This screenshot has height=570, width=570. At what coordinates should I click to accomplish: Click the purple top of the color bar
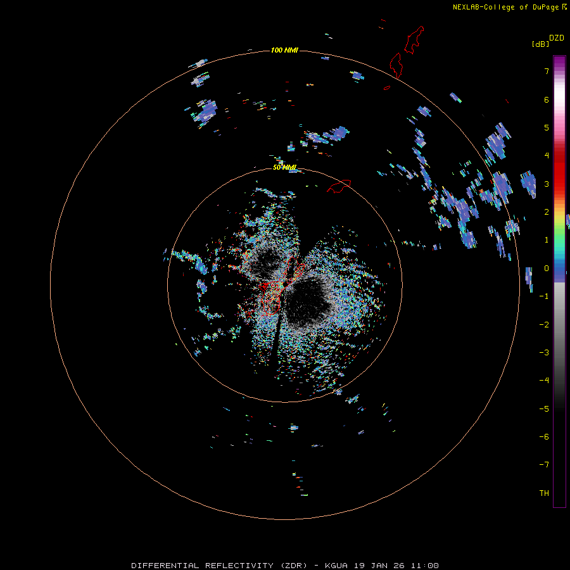[559, 62]
